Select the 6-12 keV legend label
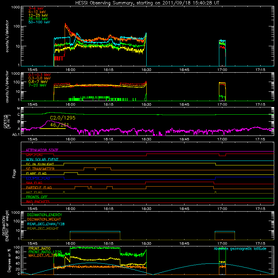The image size is (278, 278). pyautogui.click(x=37, y=12)
